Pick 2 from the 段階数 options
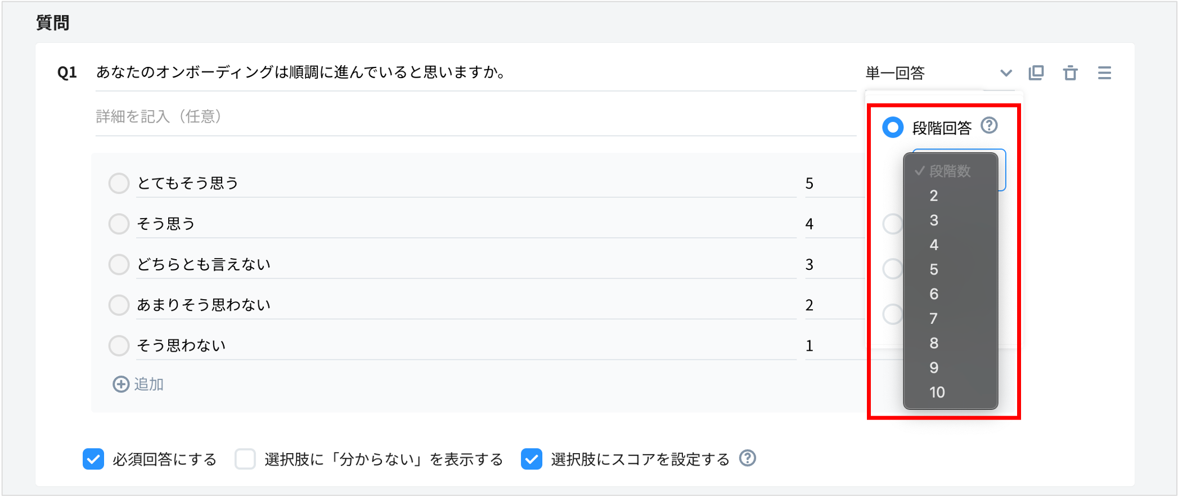This screenshot has width=1178, height=497. pyautogui.click(x=933, y=196)
